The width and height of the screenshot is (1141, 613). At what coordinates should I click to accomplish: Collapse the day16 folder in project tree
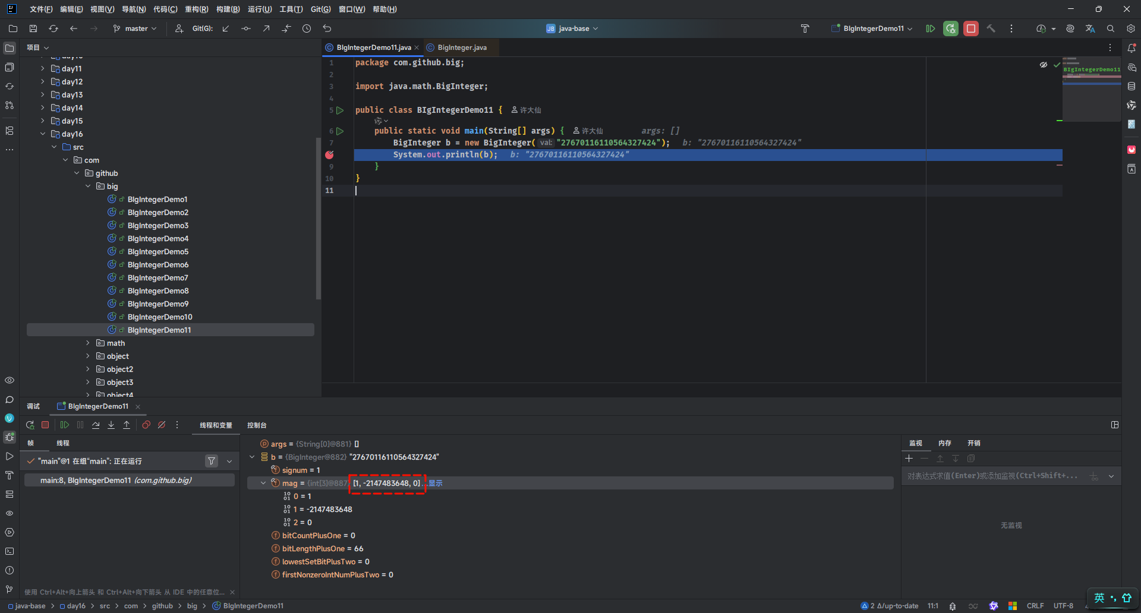(x=43, y=134)
